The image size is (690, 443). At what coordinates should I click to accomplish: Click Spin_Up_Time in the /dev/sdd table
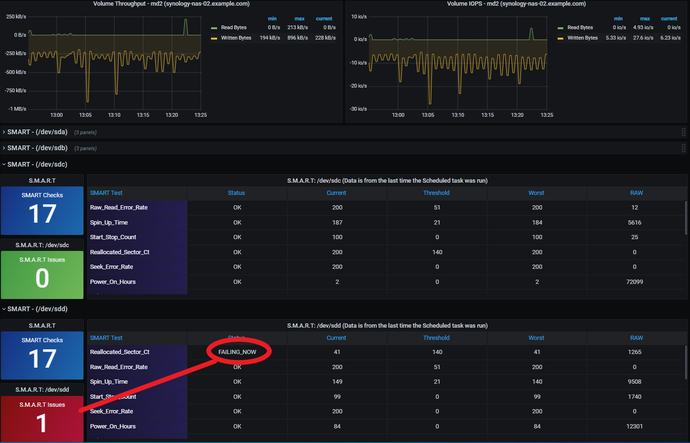click(x=109, y=382)
